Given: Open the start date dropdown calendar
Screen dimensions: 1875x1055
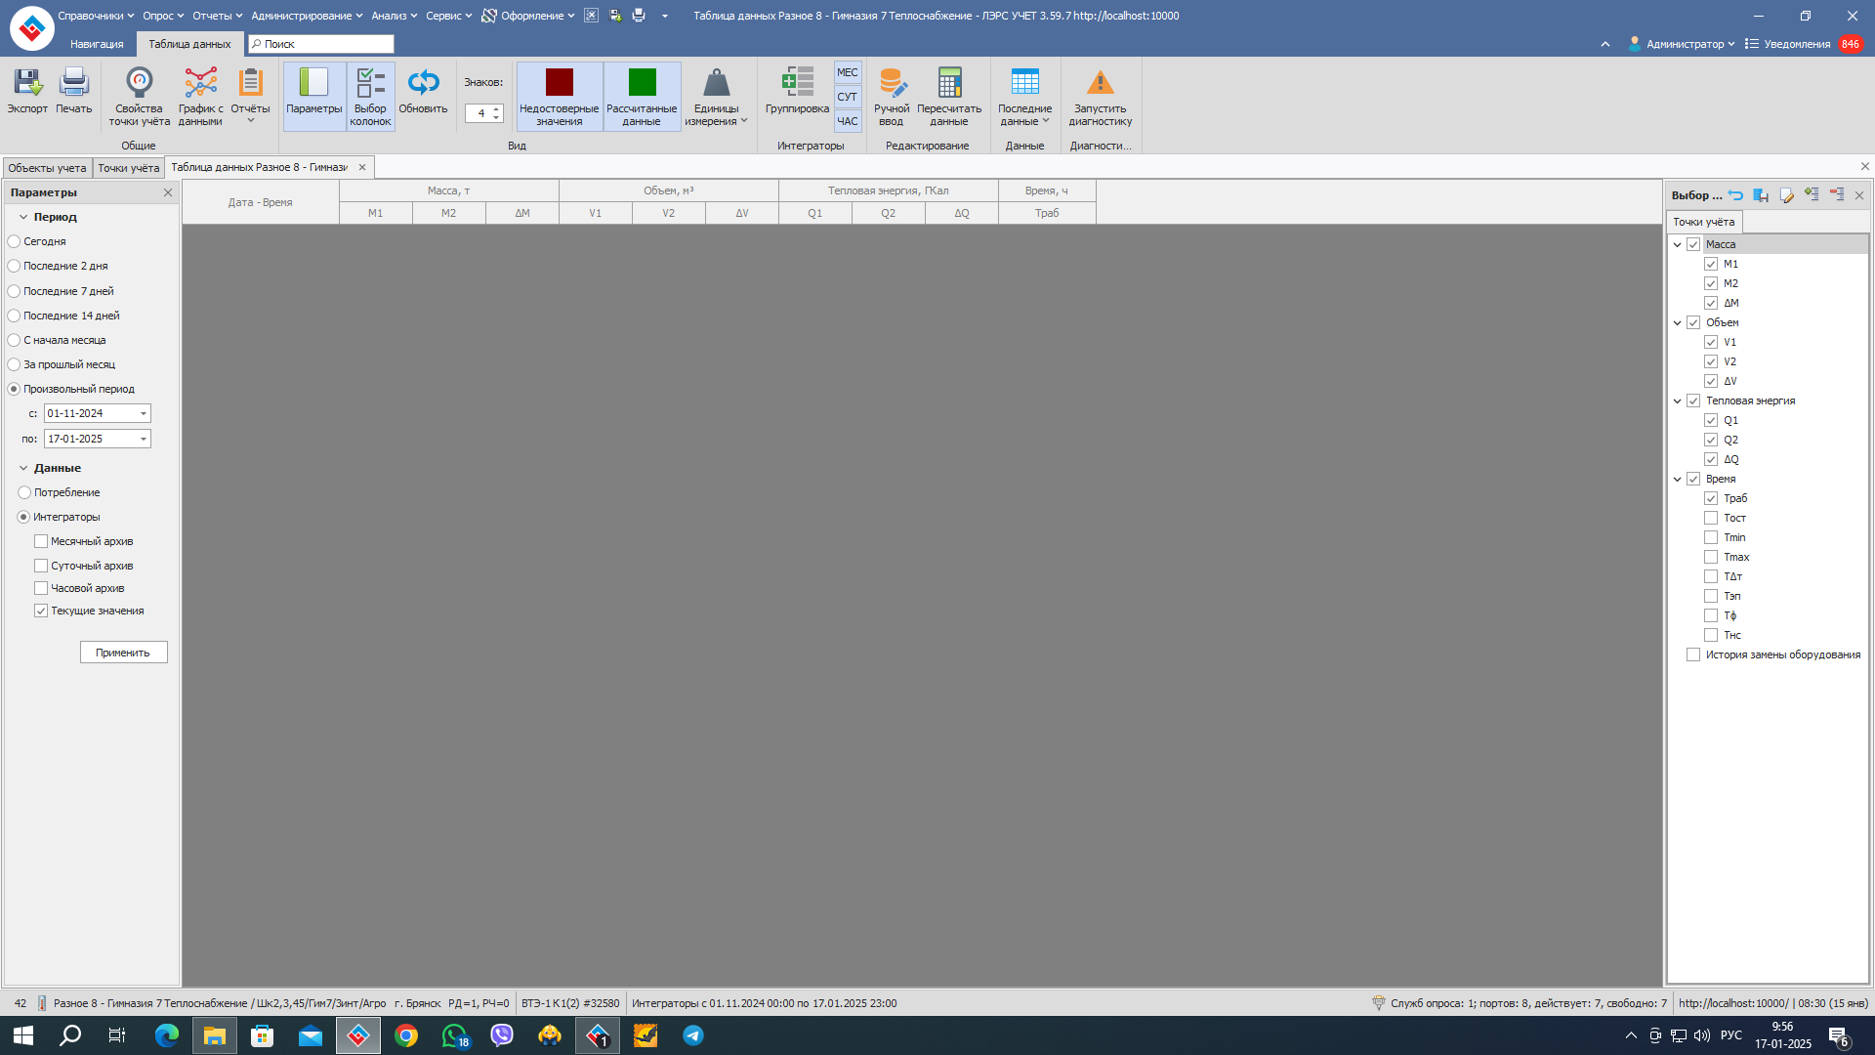Looking at the screenshot, I should (144, 413).
